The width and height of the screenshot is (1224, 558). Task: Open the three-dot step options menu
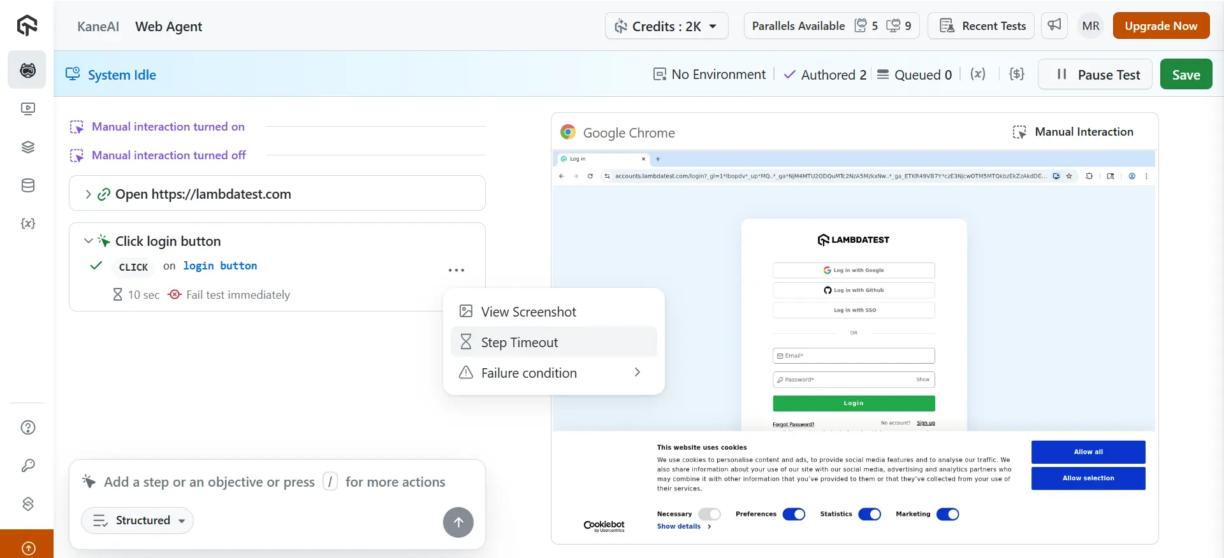[456, 270]
